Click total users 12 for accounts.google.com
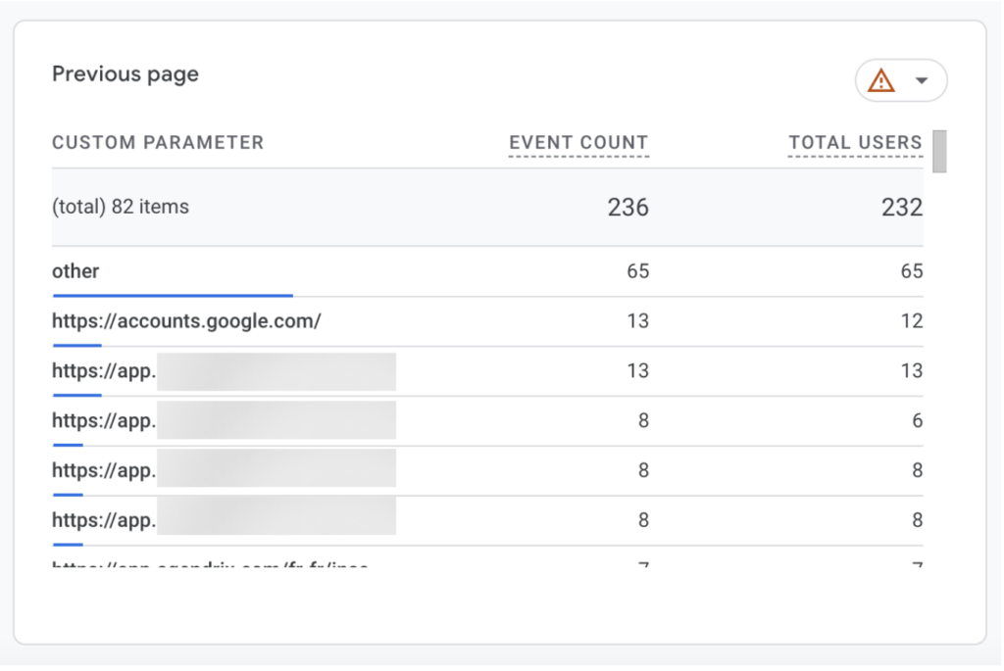Viewport: 1004px width, 671px height. point(911,321)
